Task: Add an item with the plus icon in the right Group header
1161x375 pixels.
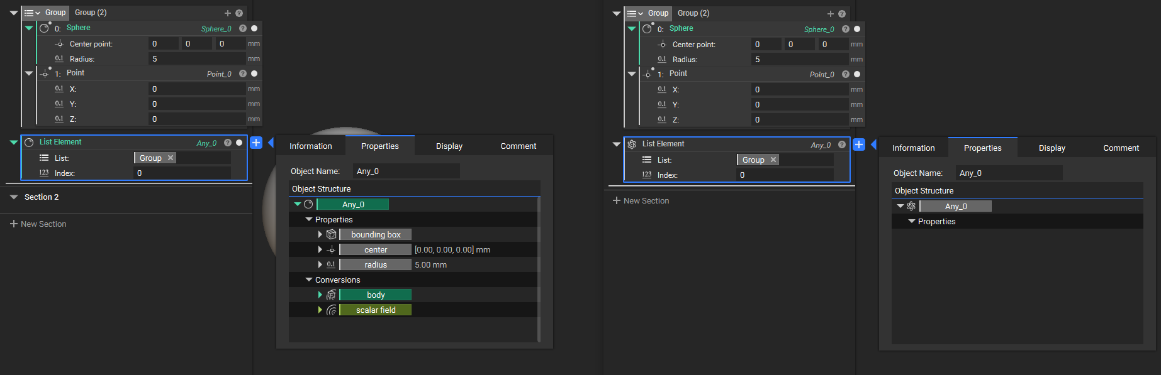Action: (831, 14)
